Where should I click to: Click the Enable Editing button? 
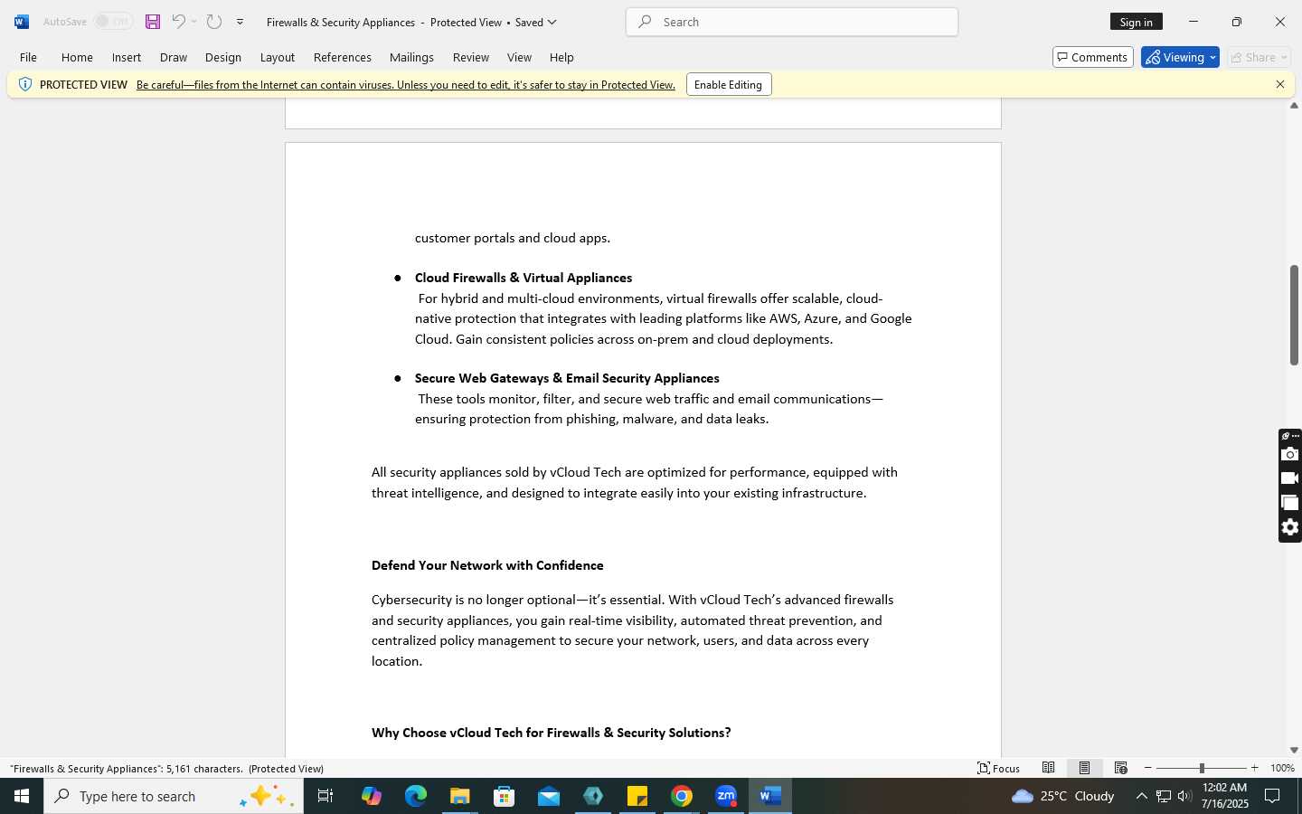729,84
